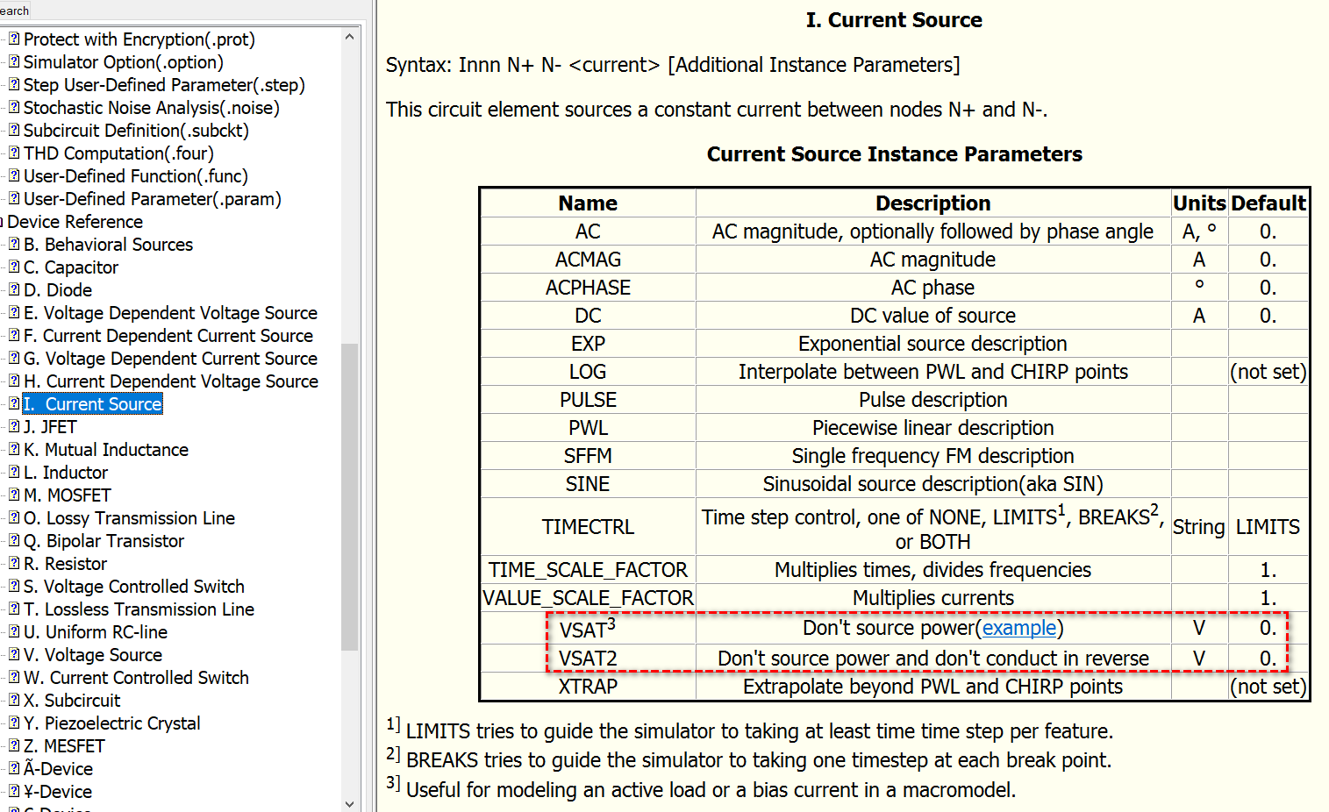This screenshot has width=1329, height=812.
Task: Select the 'Device Reference' tree node
Action: coord(75,222)
